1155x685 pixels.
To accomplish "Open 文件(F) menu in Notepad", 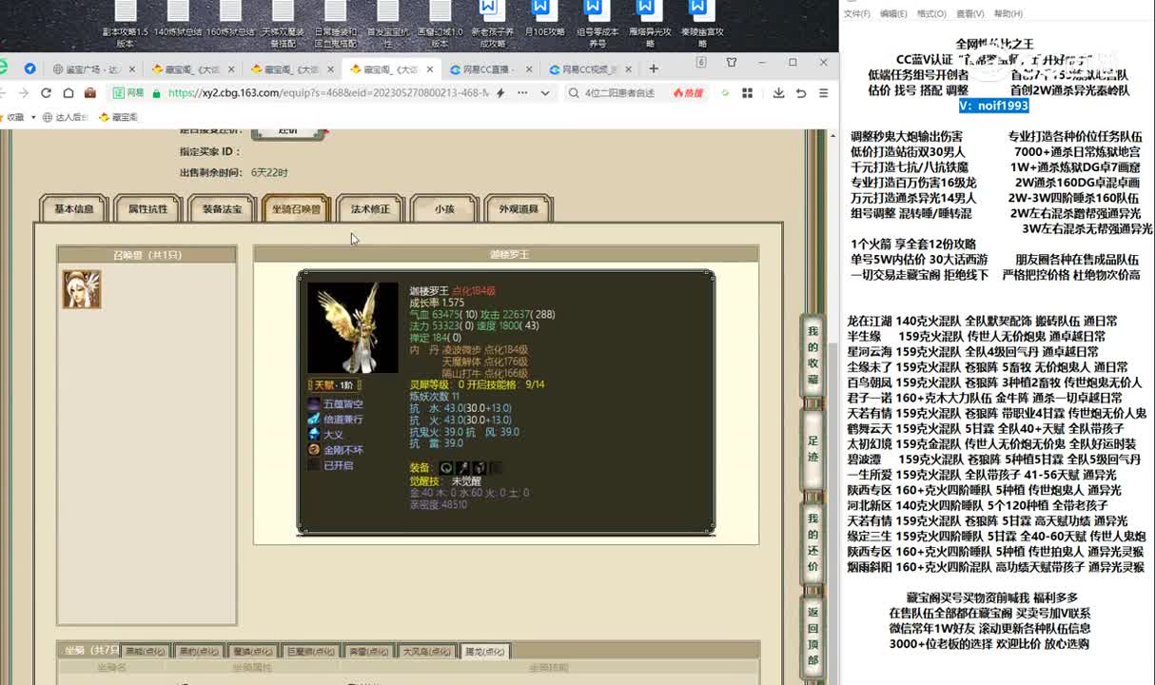I will 857,14.
